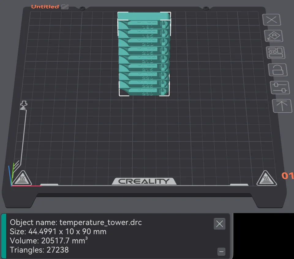The image size is (294, 259).
Task: Click the plate name edit pencil icon
Action: (65, 7)
